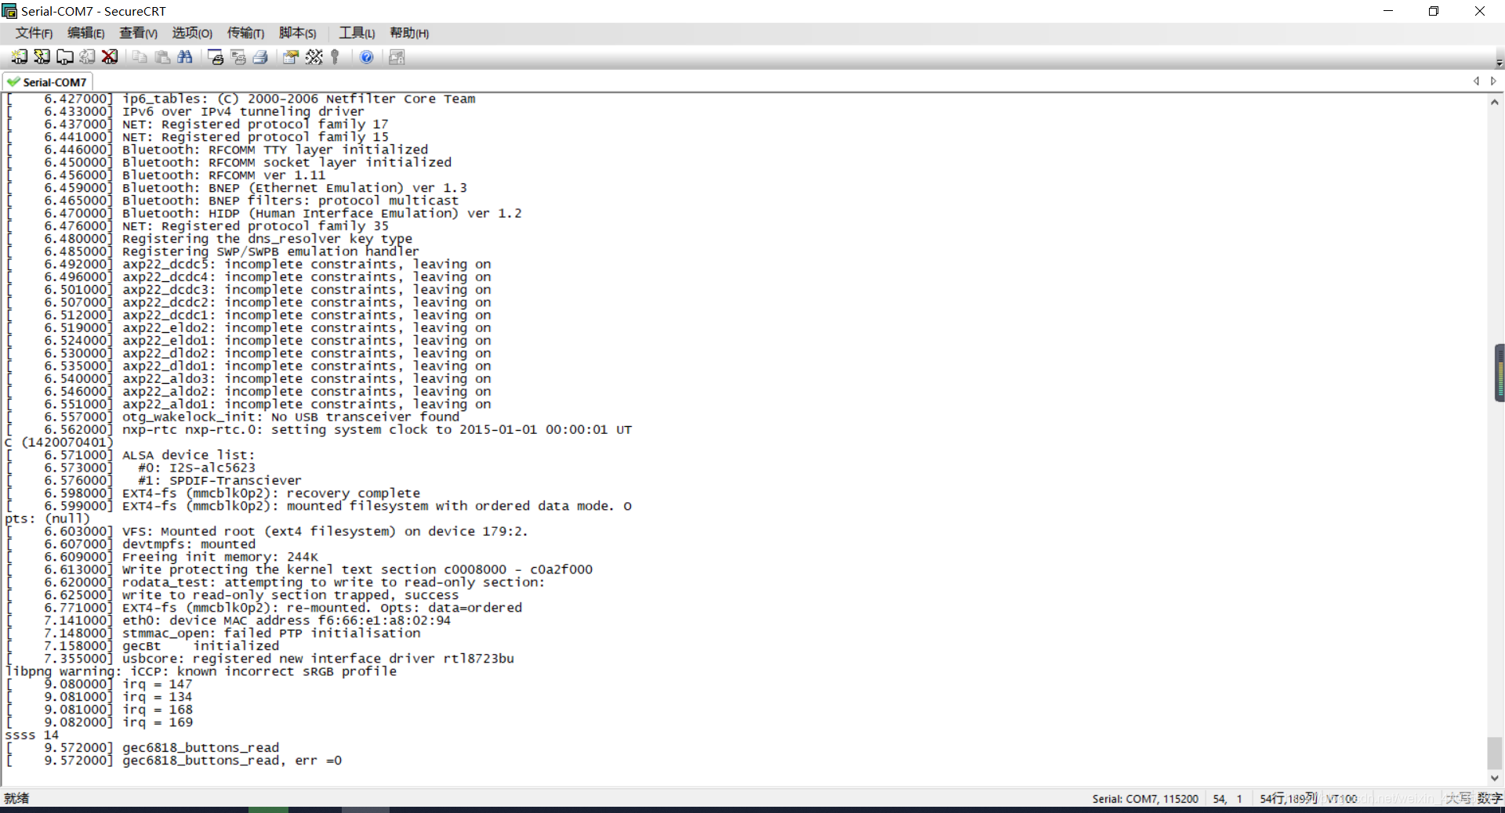Click the VT100 status bar entry

1342,799
